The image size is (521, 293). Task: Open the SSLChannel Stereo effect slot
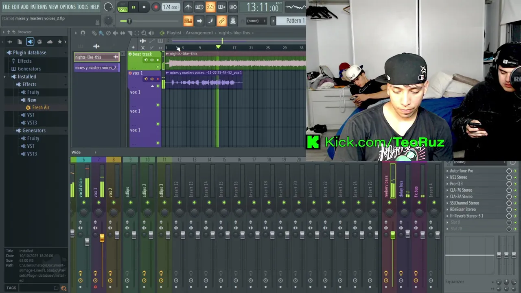point(464,203)
